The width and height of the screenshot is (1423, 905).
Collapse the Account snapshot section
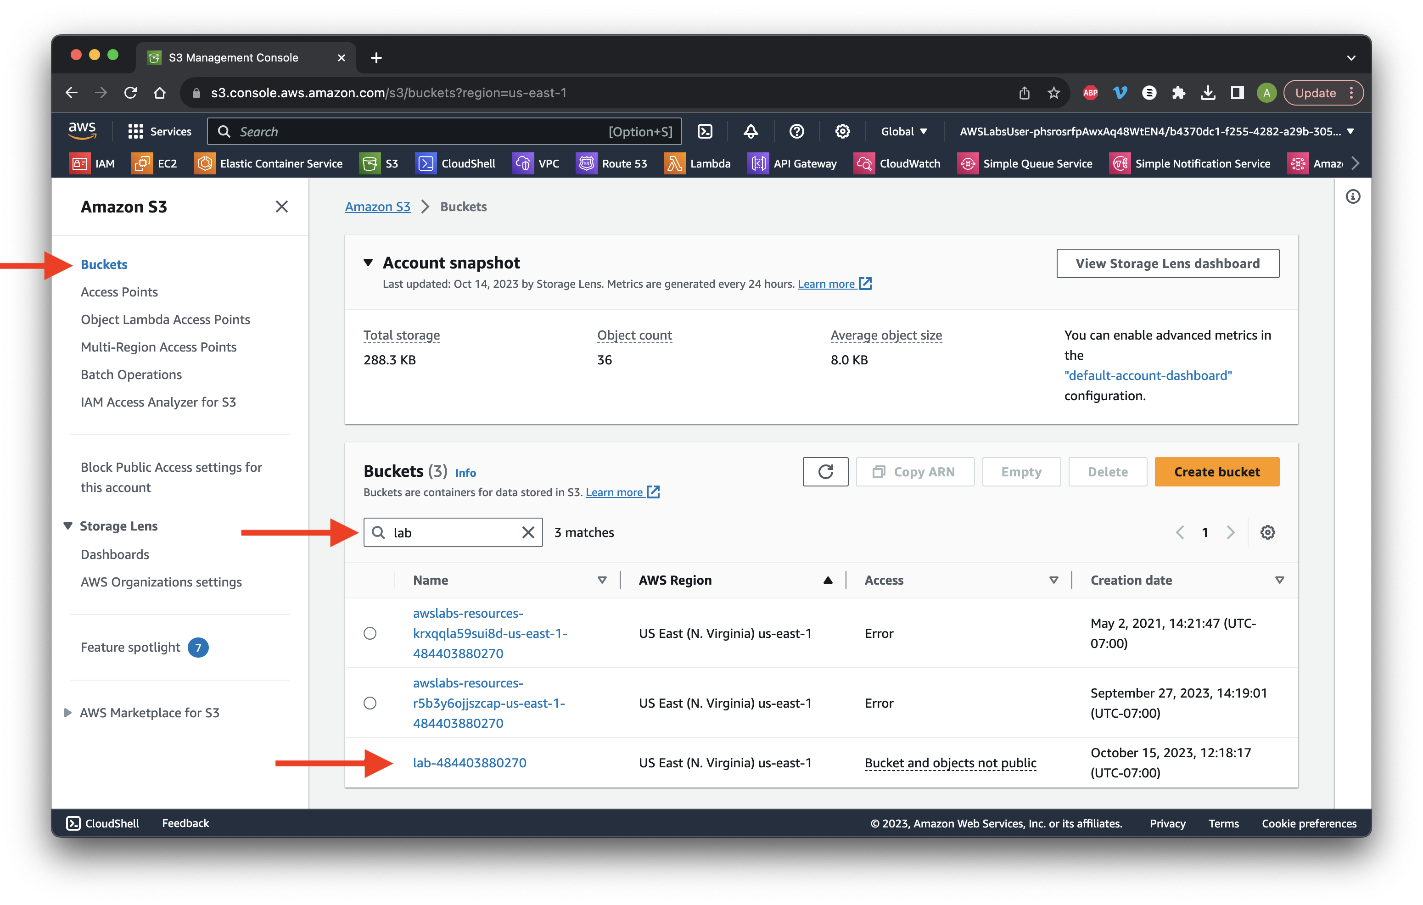[x=368, y=263]
